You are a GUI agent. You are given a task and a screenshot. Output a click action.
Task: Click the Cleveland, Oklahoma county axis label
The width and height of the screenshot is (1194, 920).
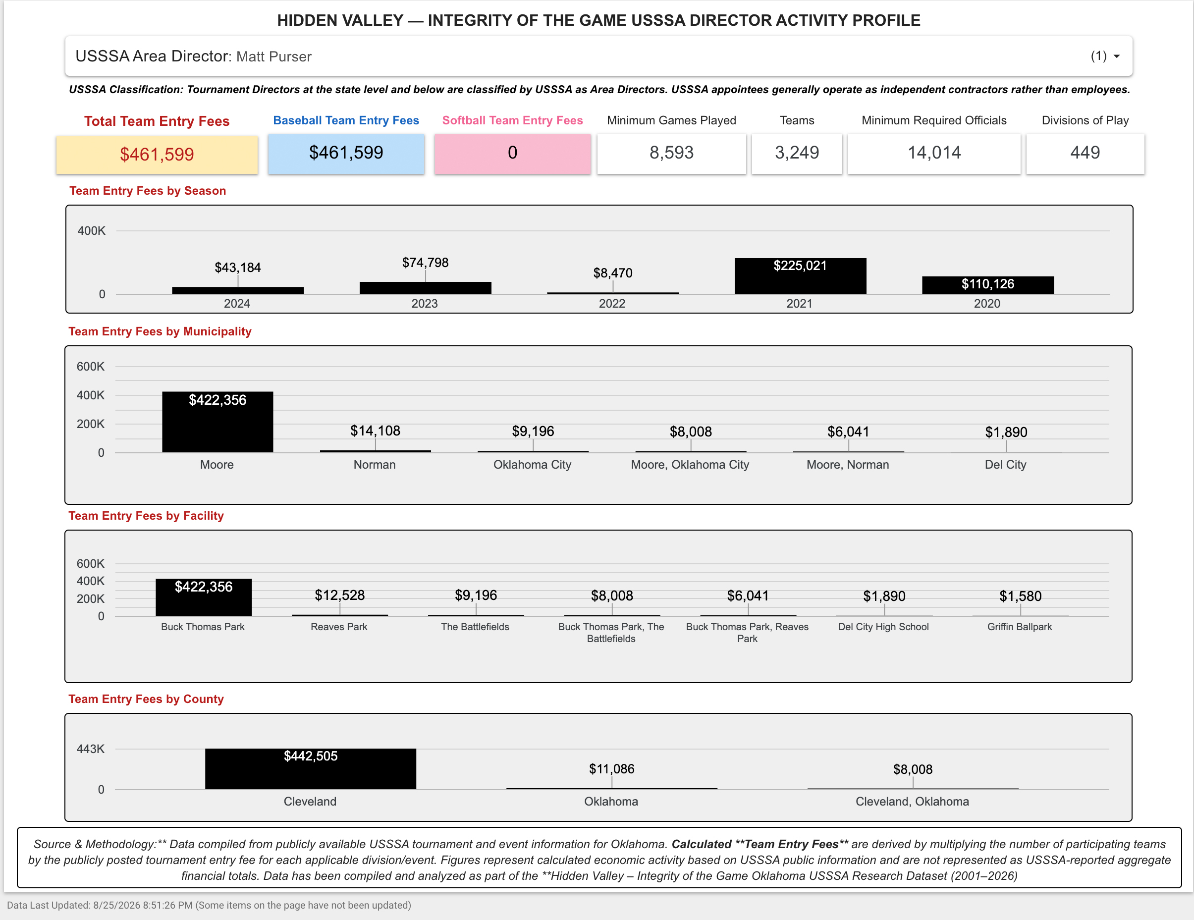point(913,802)
